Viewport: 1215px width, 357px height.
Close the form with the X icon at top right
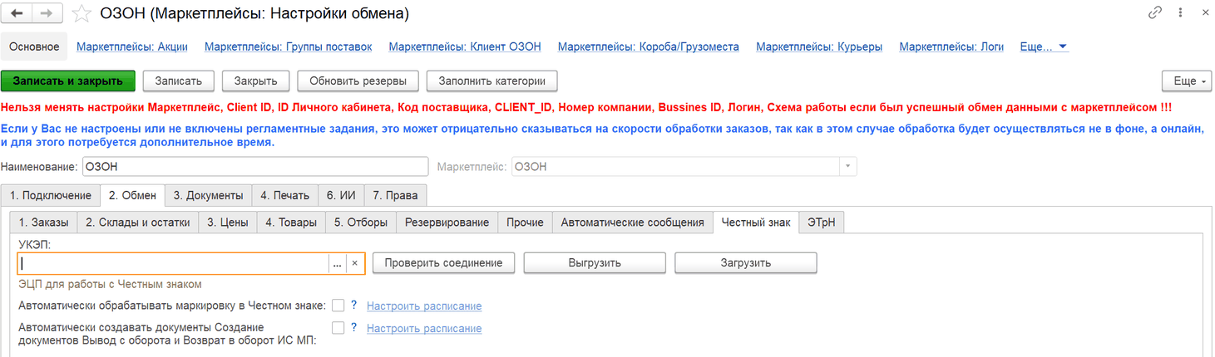tap(1205, 13)
